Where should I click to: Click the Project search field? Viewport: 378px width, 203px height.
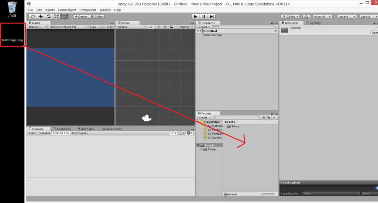pos(236,117)
